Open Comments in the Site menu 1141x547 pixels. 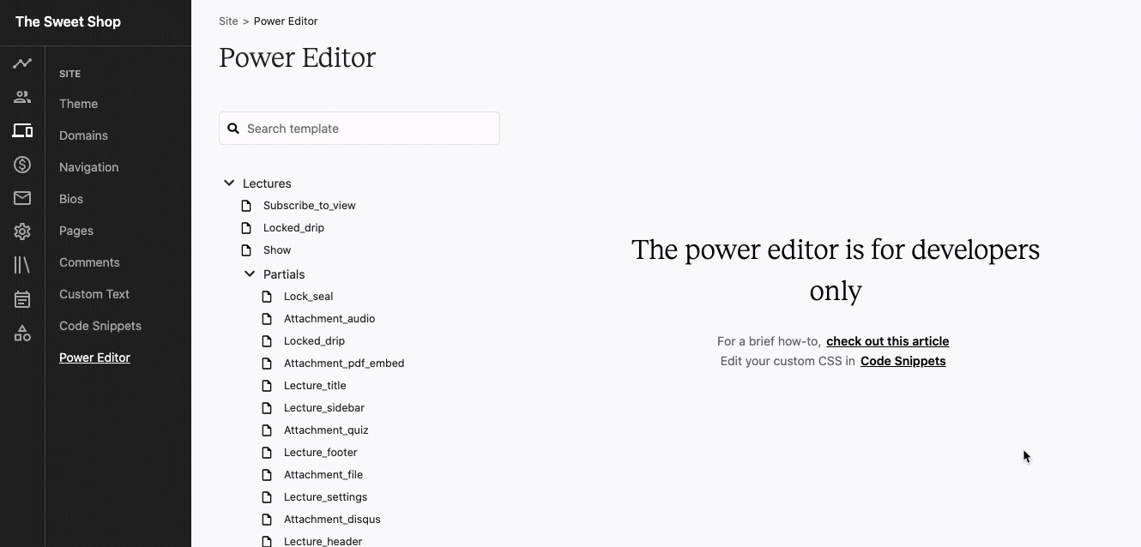89,262
